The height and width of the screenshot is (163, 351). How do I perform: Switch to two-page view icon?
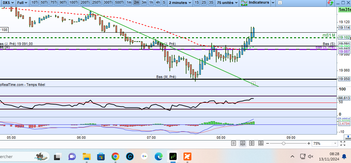coord(252,143)
